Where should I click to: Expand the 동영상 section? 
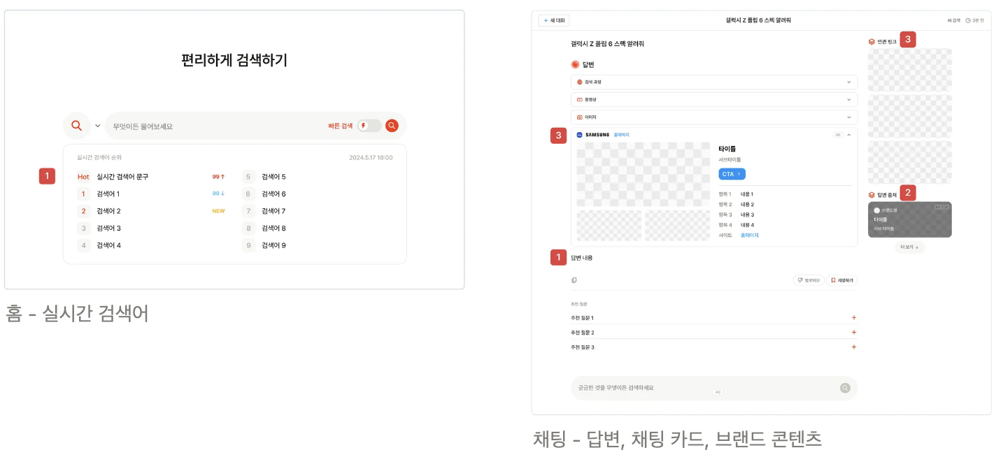click(713, 99)
